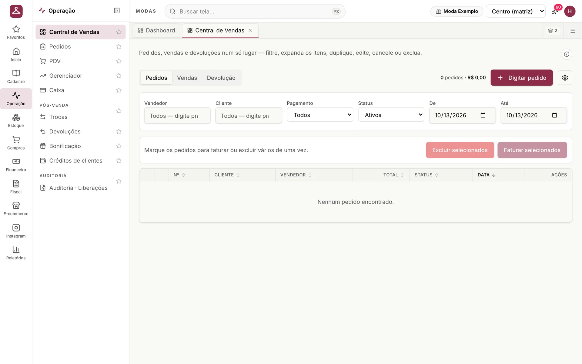Favorite Créditos de clientes with its star
This screenshot has height=364, width=582.
click(119, 160)
